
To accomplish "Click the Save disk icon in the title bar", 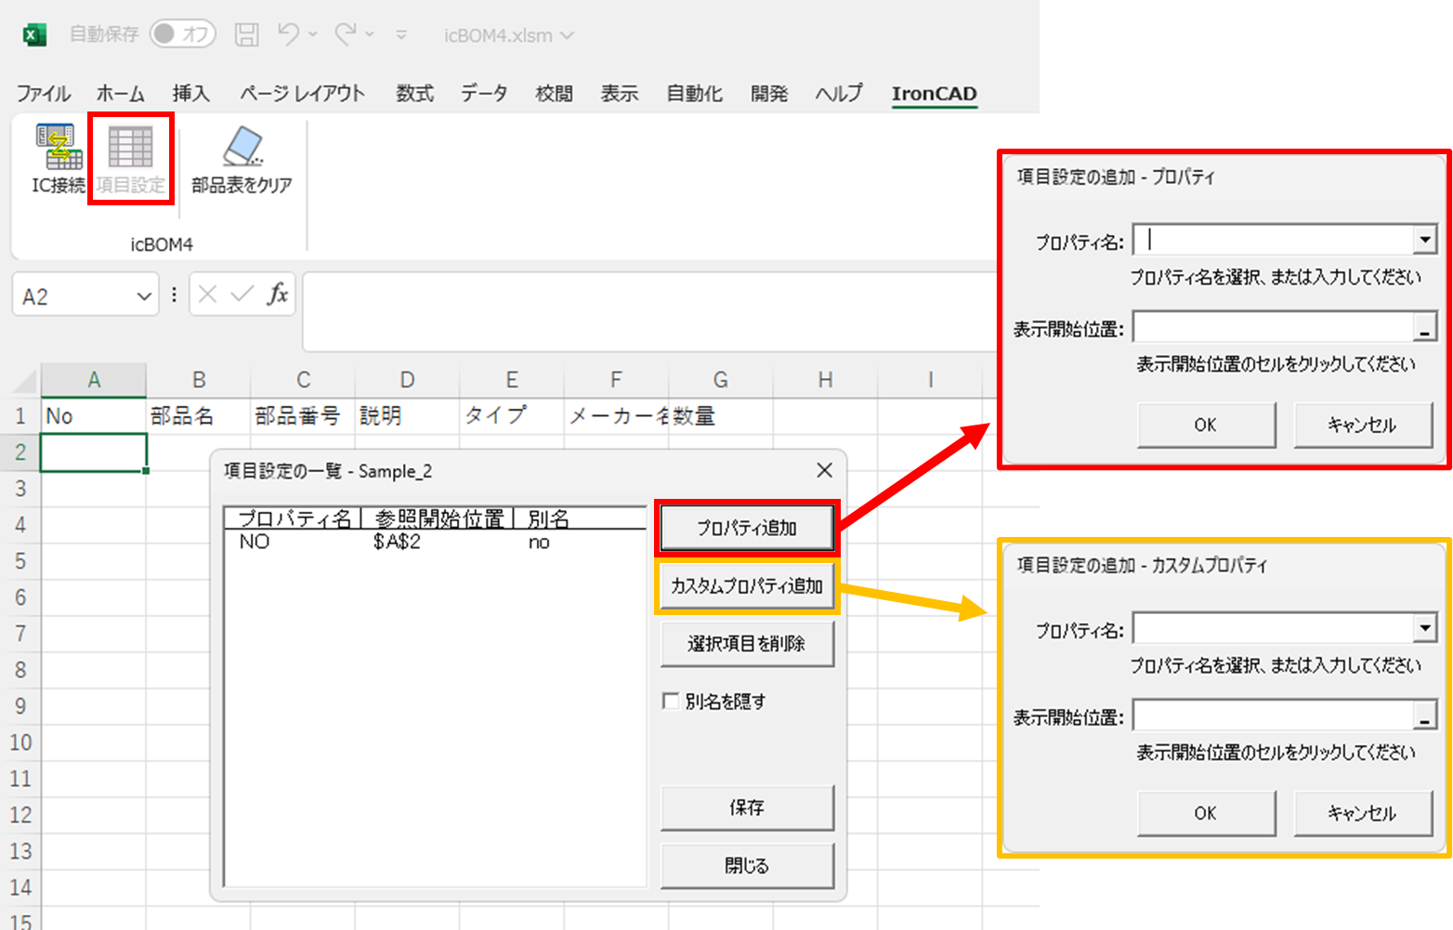I will coord(245,33).
